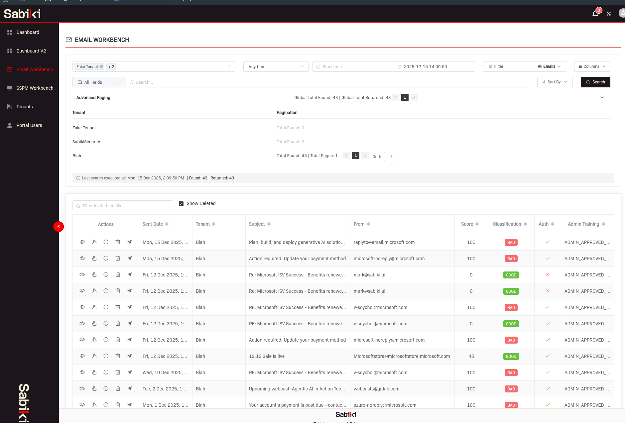Click the end time 2025-12-15 14:09:50 field

tap(434, 66)
